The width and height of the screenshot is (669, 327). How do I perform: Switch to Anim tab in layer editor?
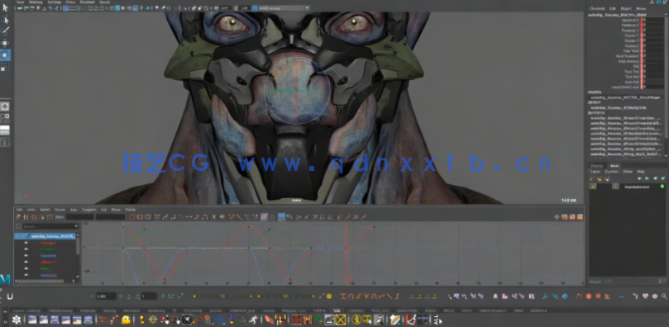coord(614,166)
